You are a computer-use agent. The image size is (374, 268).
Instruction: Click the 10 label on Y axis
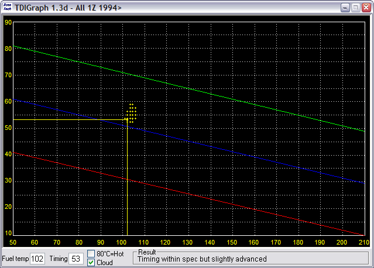[8, 233]
